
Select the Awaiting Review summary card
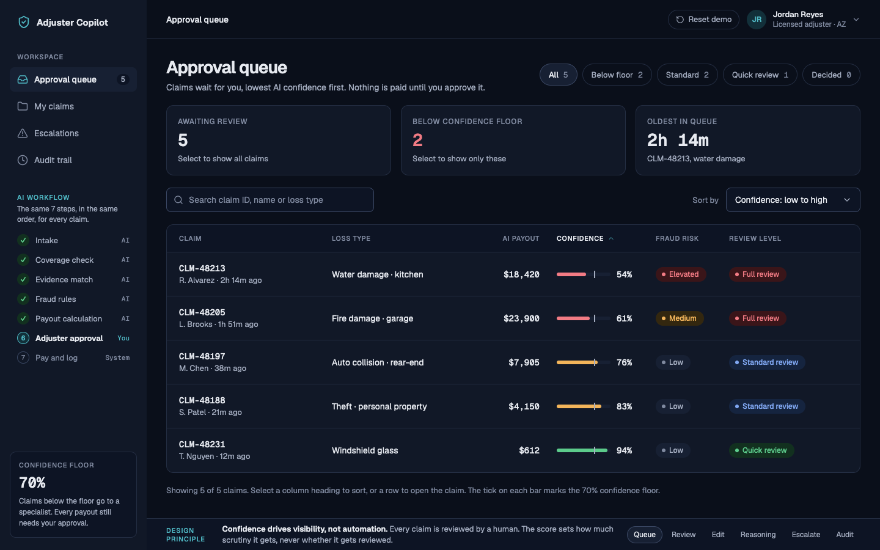279,141
